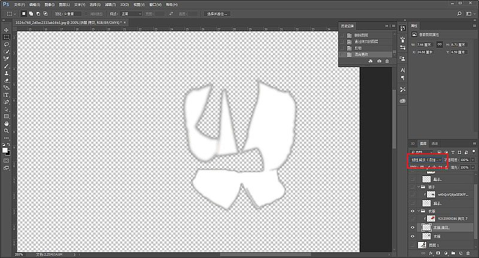The width and height of the screenshot is (479, 258).
Task: Show the 裤子 group
Action: click(x=413, y=187)
